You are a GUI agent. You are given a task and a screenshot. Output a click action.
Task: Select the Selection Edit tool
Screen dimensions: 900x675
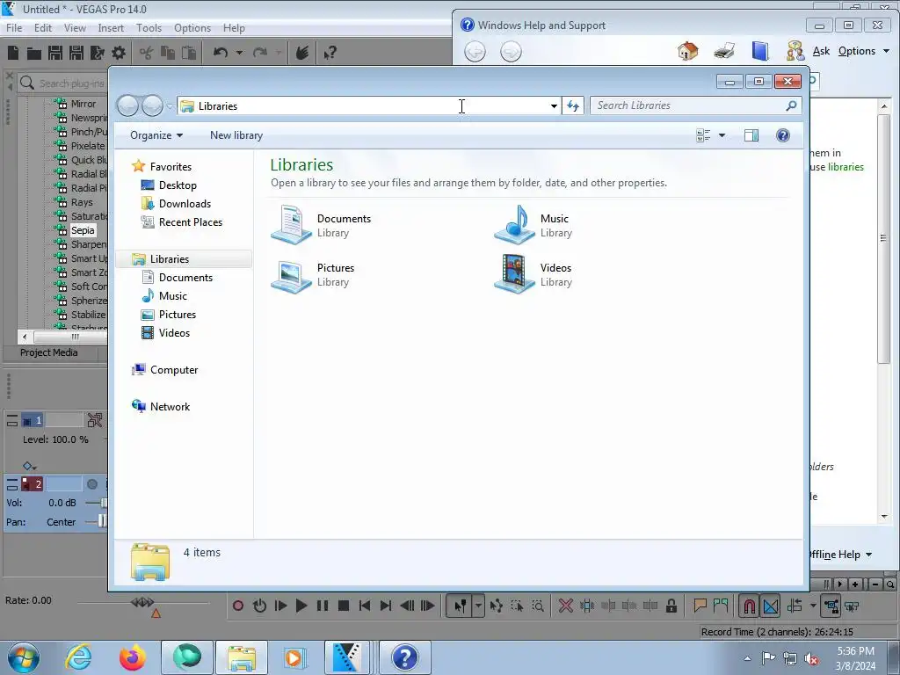coord(517,606)
